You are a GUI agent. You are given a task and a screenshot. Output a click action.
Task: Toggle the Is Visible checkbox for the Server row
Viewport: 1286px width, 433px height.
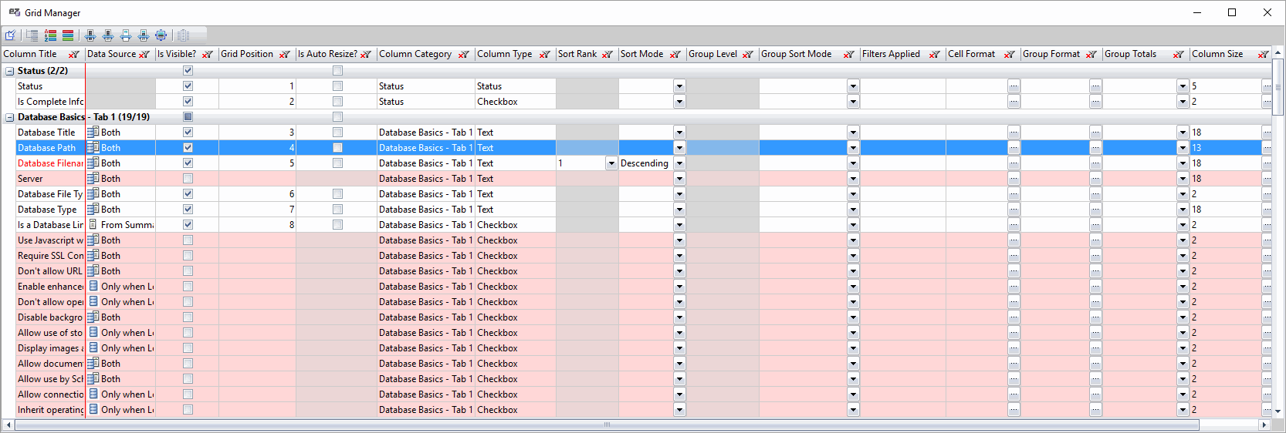(x=188, y=179)
